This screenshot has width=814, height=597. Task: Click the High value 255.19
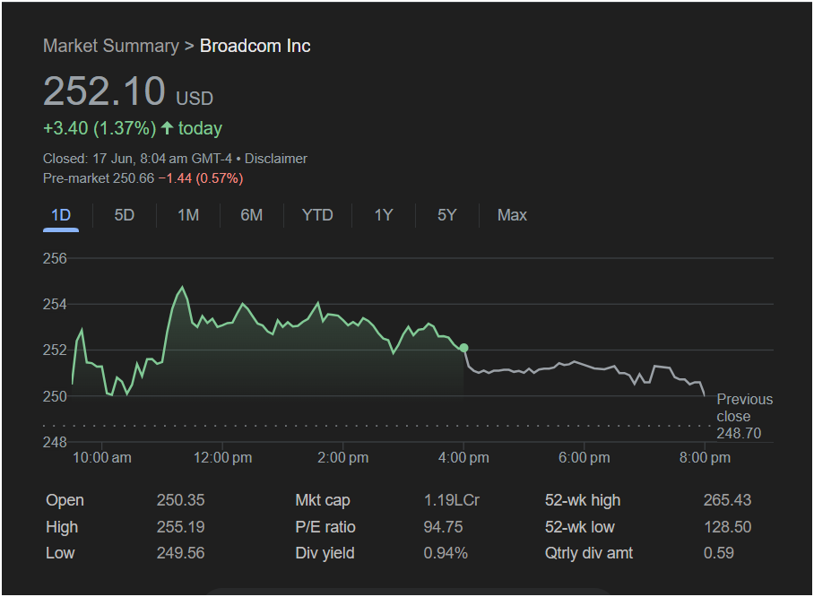tap(181, 527)
